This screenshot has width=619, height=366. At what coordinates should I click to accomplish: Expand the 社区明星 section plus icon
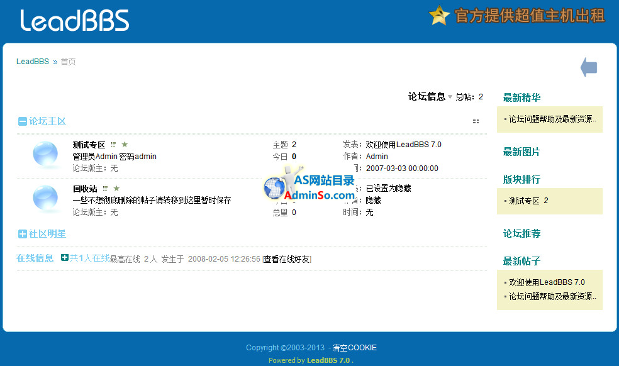(x=23, y=234)
